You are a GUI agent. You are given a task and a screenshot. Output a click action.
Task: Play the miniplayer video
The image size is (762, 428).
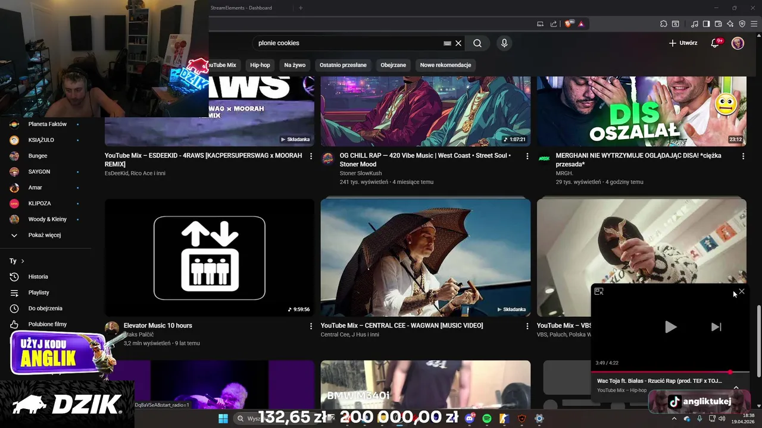click(x=670, y=326)
